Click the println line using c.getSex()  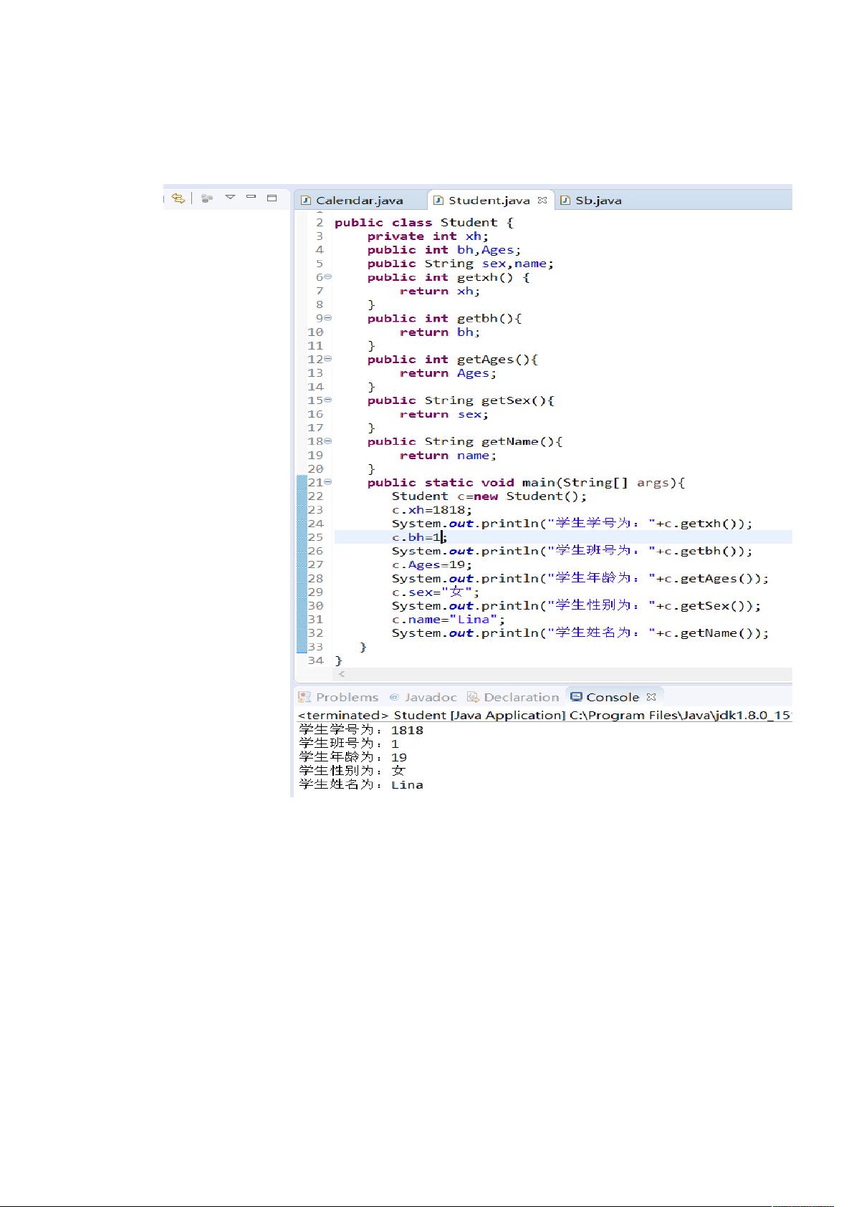coord(577,606)
